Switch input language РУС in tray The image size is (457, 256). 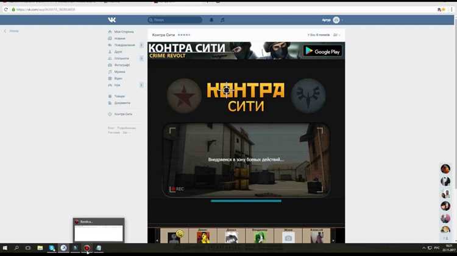tap(437, 248)
